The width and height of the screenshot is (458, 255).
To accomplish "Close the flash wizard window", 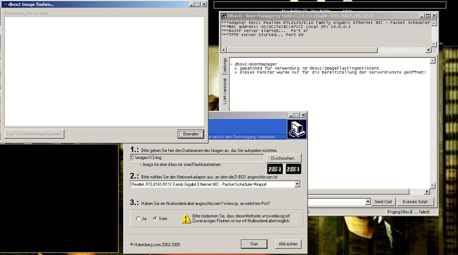I will [x=303, y=115].
